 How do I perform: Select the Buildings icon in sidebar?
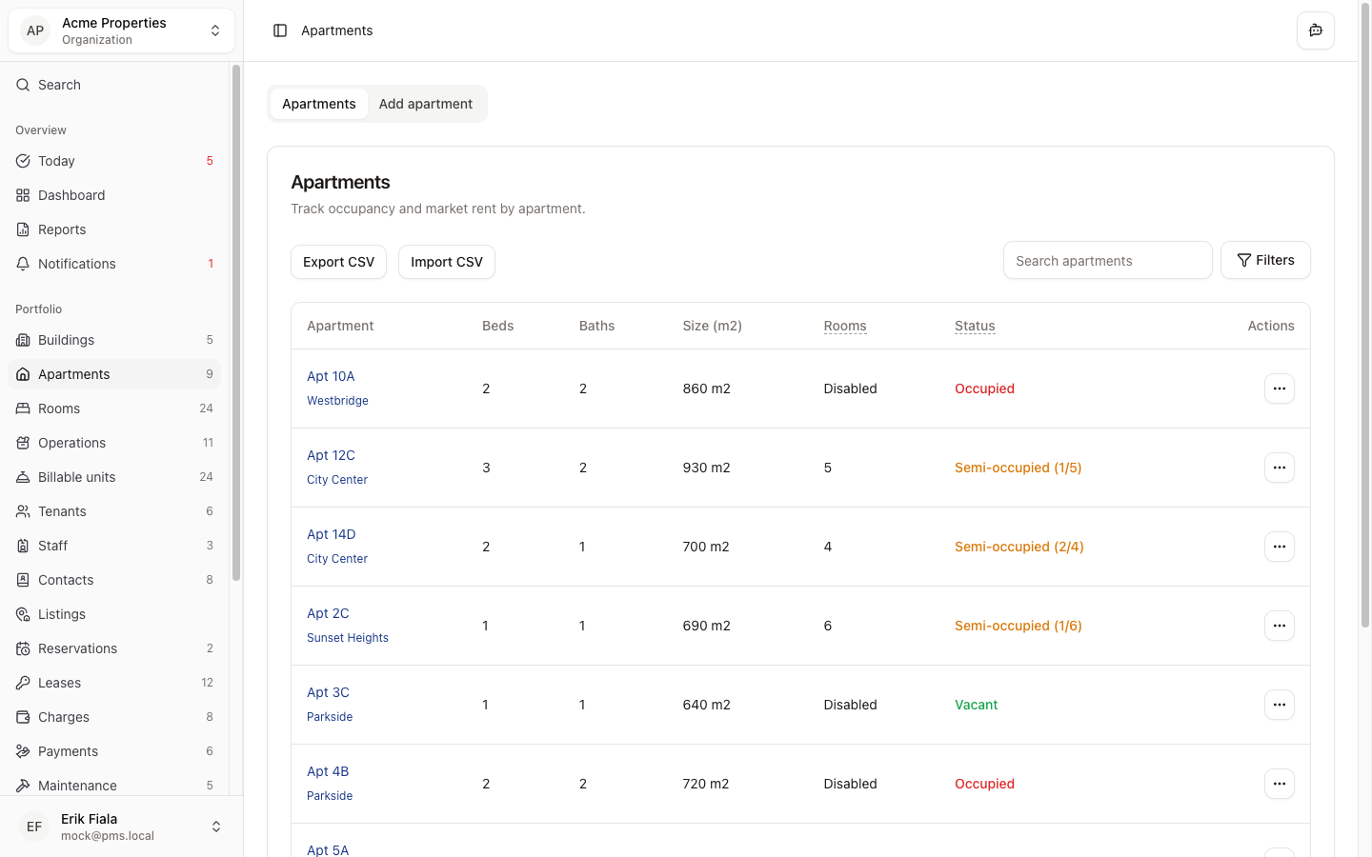point(23,340)
